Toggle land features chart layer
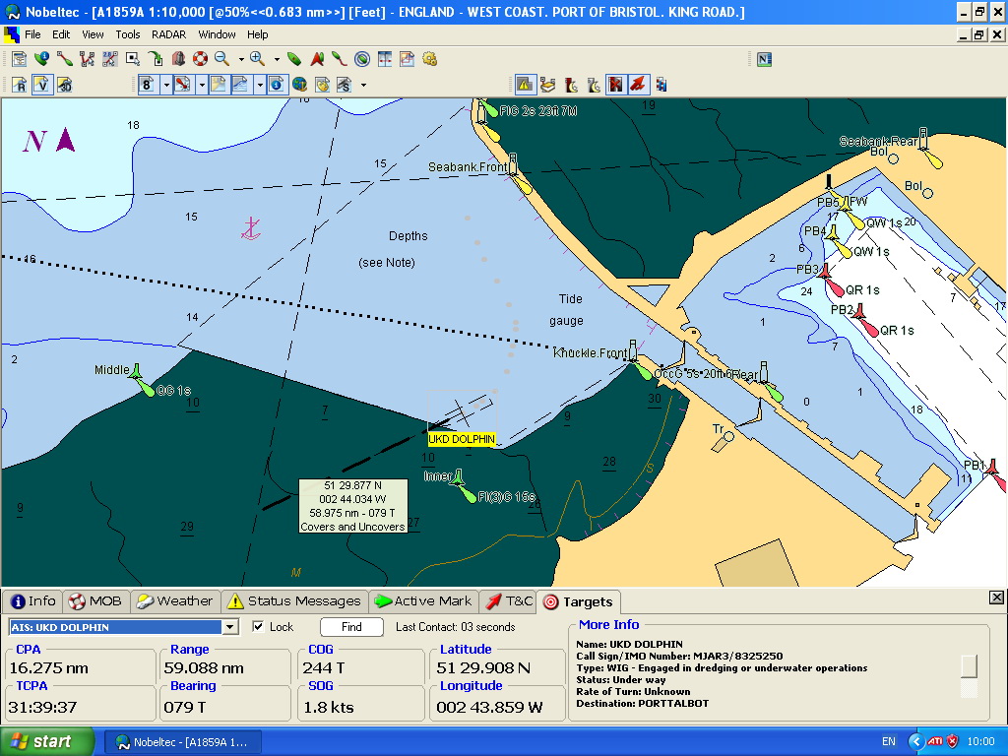1008x756 pixels. [218, 85]
